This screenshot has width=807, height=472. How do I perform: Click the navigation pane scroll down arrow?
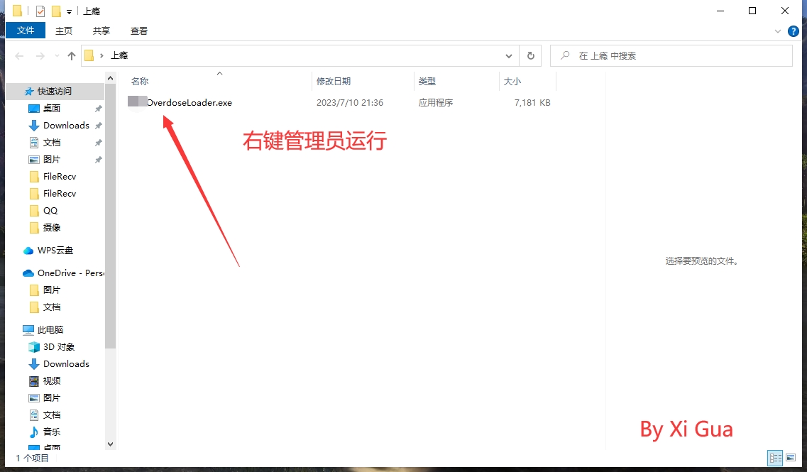(x=110, y=444)
